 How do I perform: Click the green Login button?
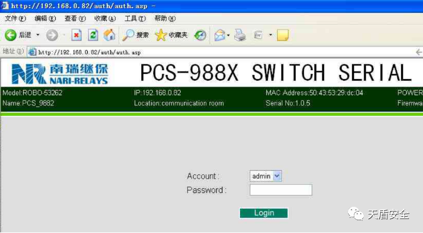pos(264,213)
